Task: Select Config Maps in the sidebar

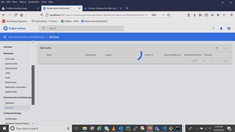Action: 11,119
